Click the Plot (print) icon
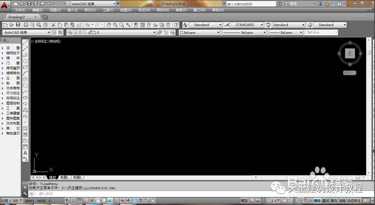The height and width of the screenshot is (205, 375). [x=26, y=25]
